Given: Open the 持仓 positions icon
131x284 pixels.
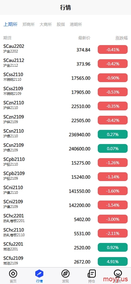Looking at the screenshot, I should point(92,274).
